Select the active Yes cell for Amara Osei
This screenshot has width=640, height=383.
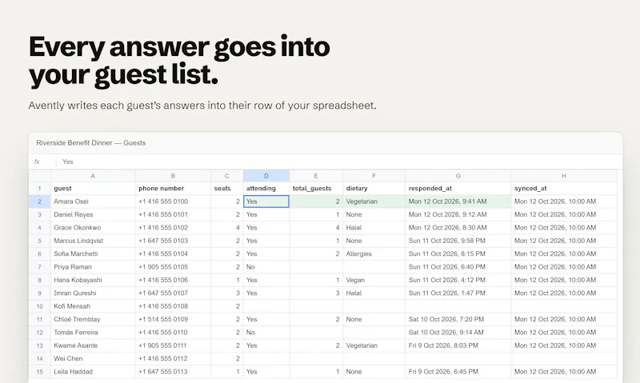coord(266,201)
